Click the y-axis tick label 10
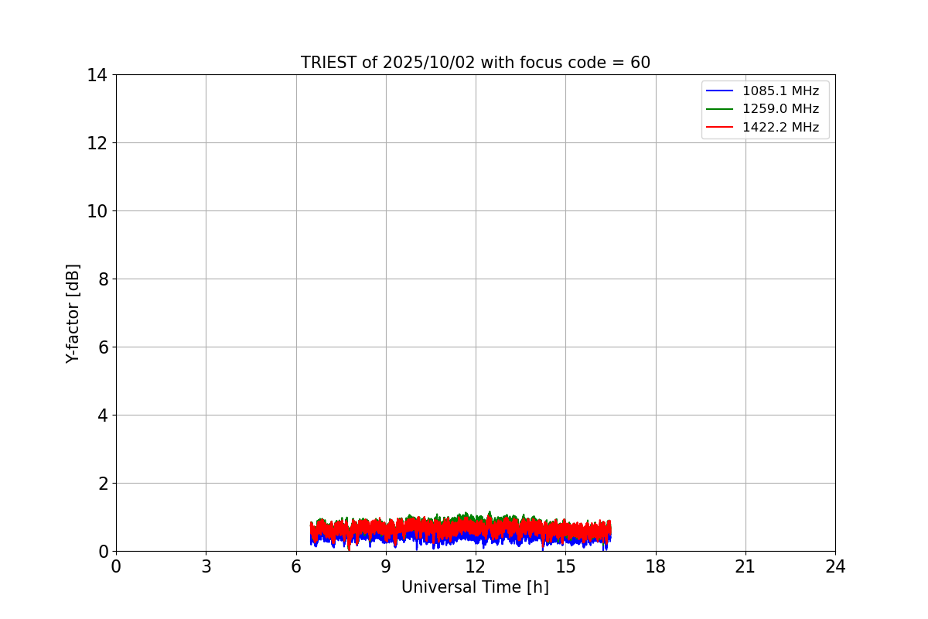This screenshot has height=619, width=928. [x=97, y=211]
